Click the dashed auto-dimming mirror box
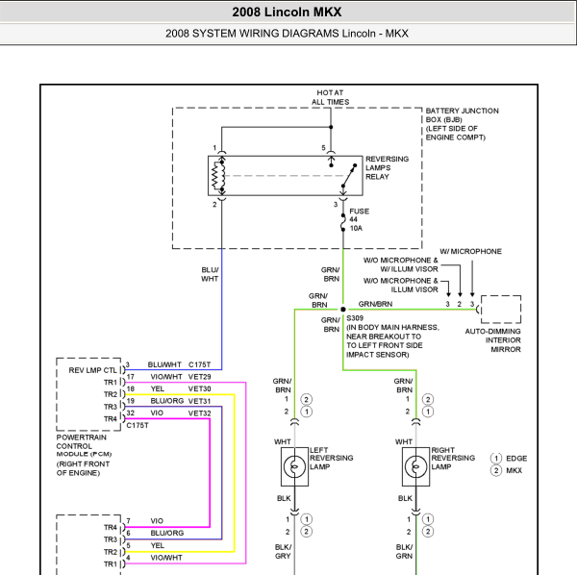 coord(501,310)
